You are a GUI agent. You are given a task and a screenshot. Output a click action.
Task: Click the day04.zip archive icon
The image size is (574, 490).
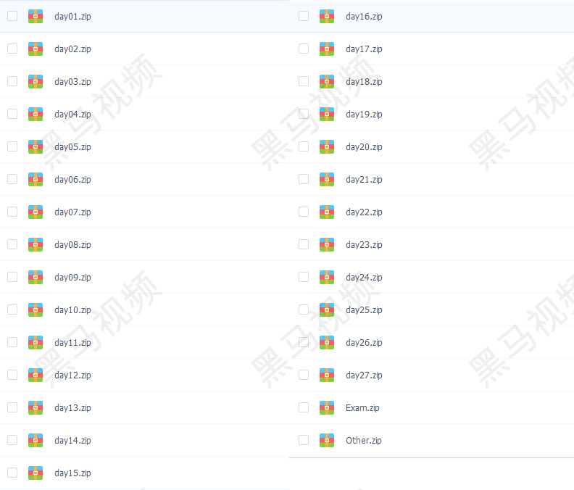point(36,114)
